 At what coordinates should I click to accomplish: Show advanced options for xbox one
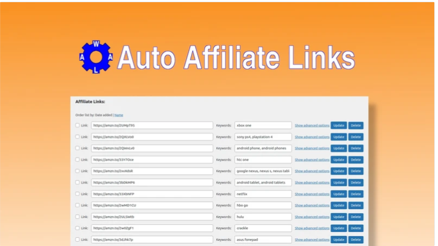[x=312, y=125]
